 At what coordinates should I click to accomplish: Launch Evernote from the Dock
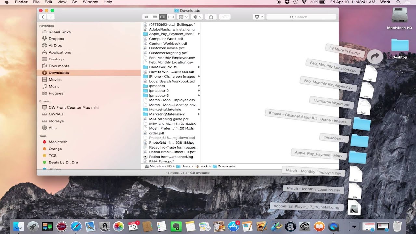tap(176, 226)
